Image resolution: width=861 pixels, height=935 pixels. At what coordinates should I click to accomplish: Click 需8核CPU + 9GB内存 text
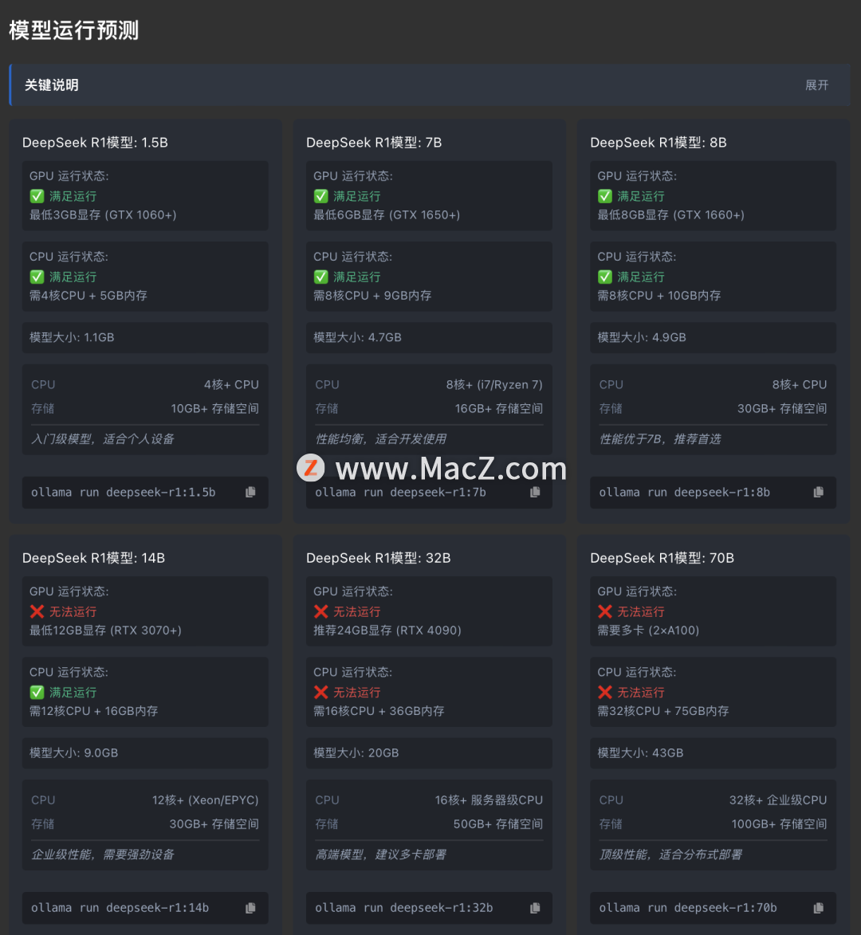372,296
